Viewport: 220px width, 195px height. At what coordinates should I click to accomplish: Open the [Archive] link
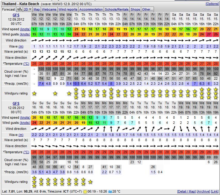203,192
